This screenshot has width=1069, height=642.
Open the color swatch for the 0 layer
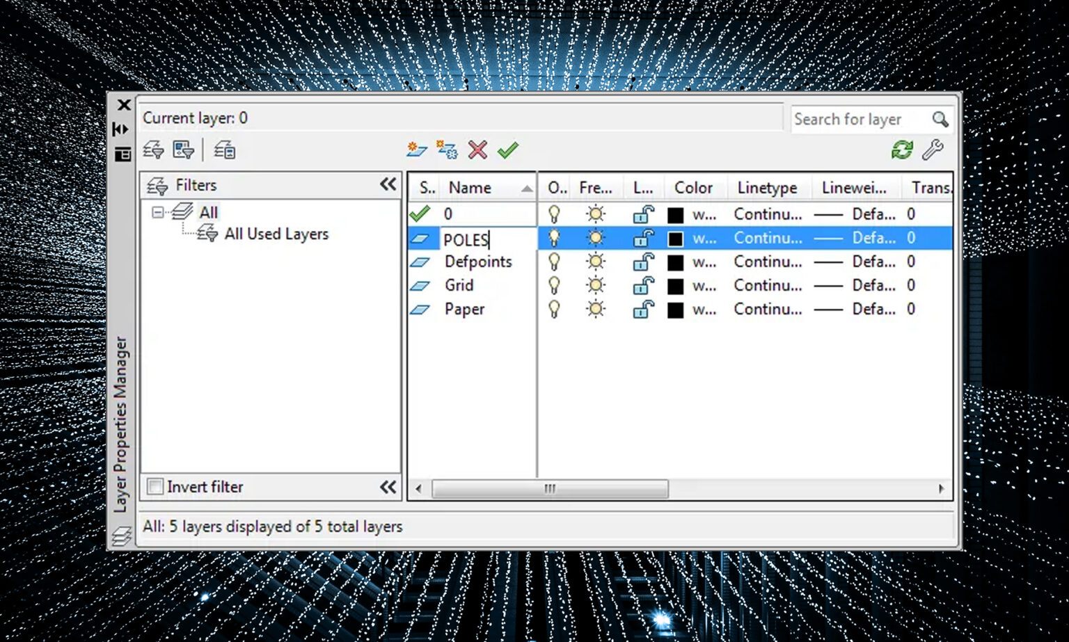coord(675,214)
